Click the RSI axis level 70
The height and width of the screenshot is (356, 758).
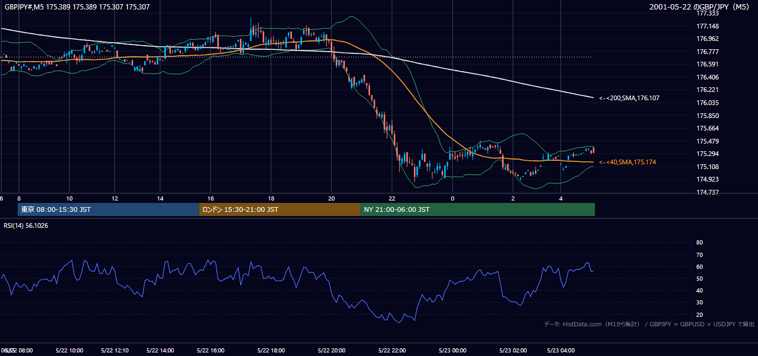pyautogui.click(x=699, y=255)
